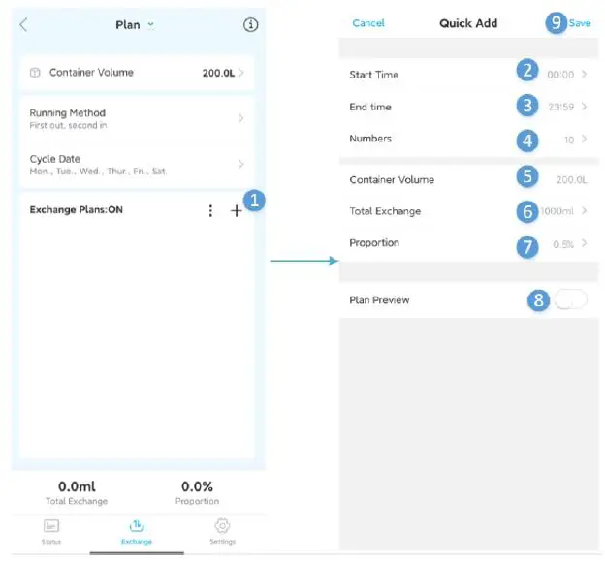605x562 pixels.
Task: Cancel the Quick Add dialog
Action: 368,23
